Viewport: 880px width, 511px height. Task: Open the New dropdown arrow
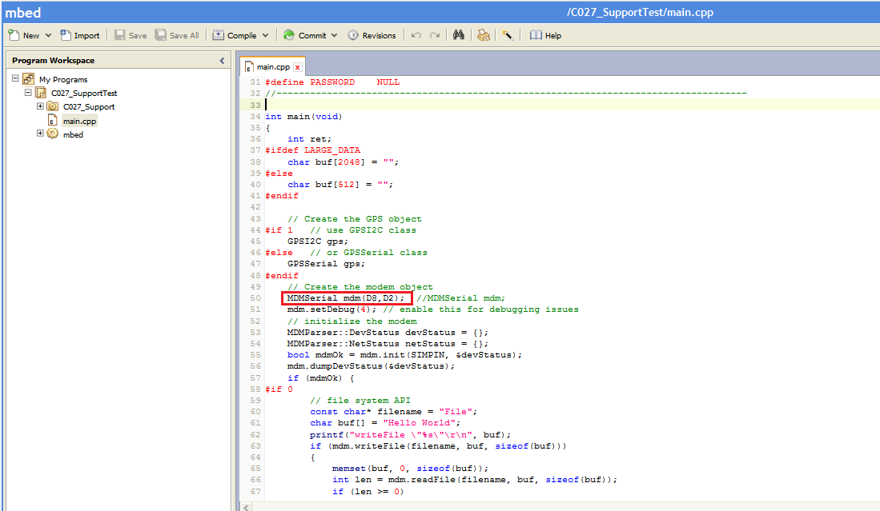[48, 35]
